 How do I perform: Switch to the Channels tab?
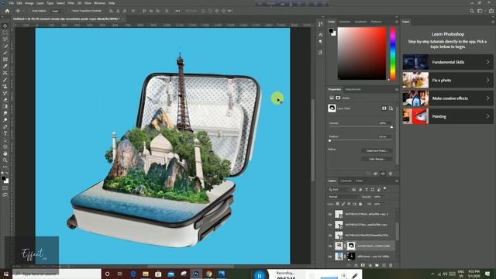[346, 181]
